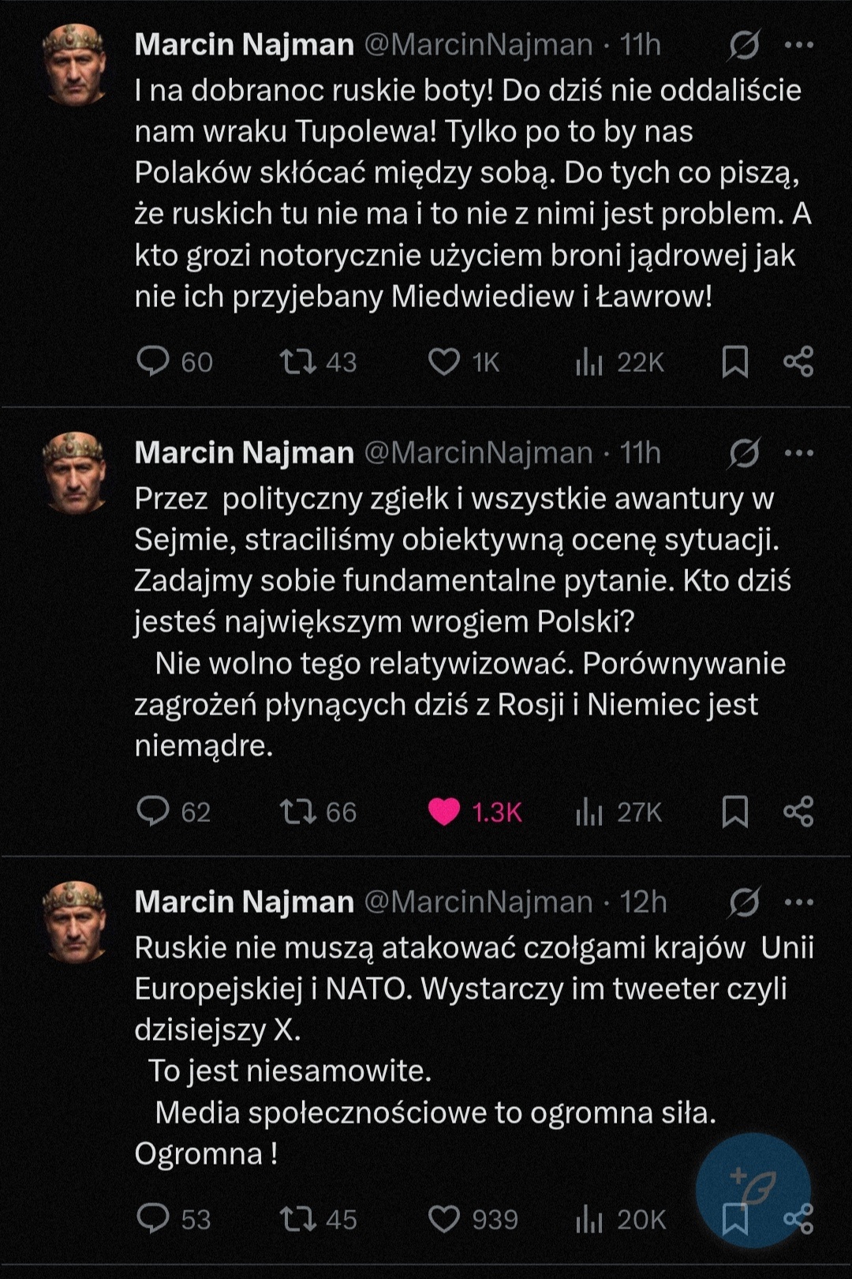
Task: Like the tweet with 939 likes
Action: (x=444, y=1219)
